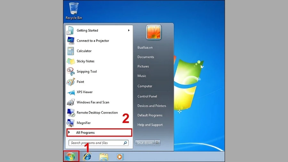The width and height of the screenshot is (288, 162).
Task: Open the Recycle Bin desktop icon
Action: 74,11
